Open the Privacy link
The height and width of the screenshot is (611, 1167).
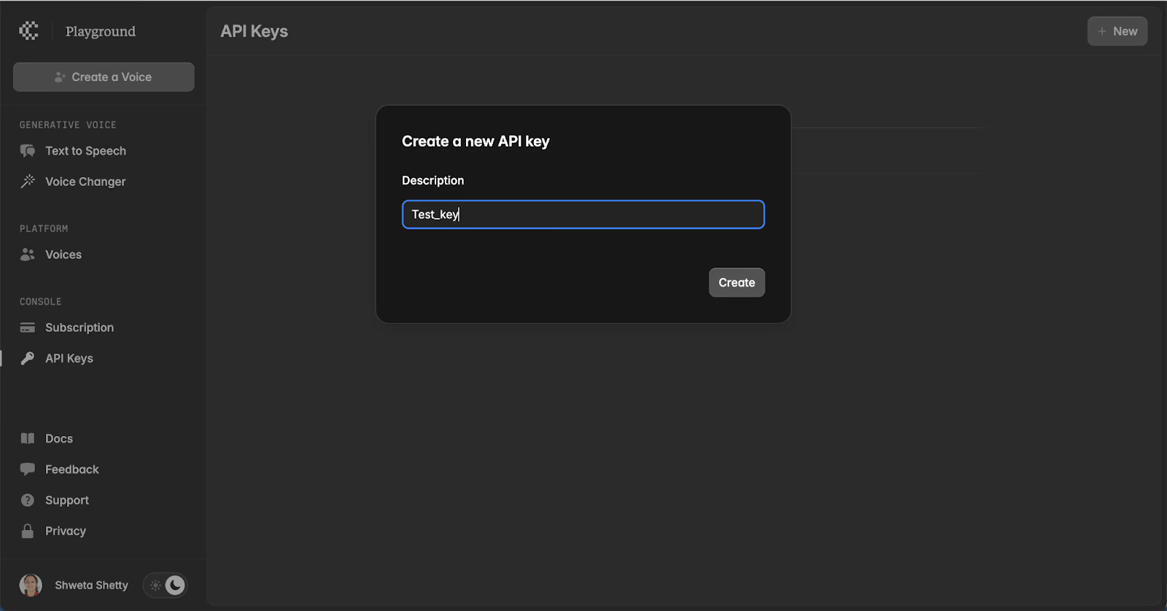pyautogui.click(x=66, y=531)
